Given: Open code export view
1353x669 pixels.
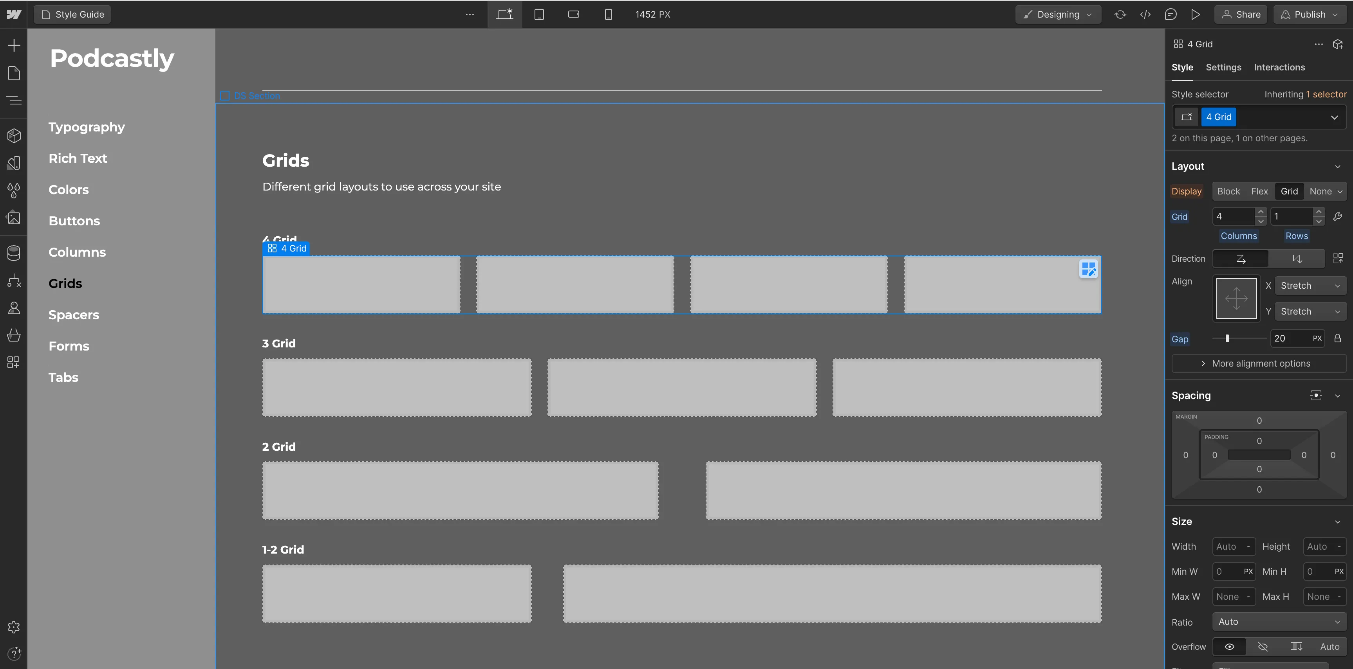Looking at the screenshot, I should tap(1145, 14).
